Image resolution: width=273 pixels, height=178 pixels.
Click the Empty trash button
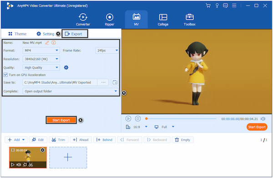[x=182, y=140]
